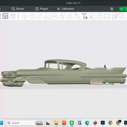This screenshot has height=127, width=127.
Task: Open the polyhedron app in the taskbar
Action: coord(95,123)
